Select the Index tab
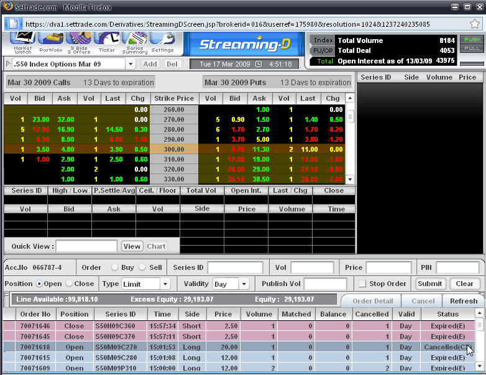This screenshot has height=375, width=486. coord(323,40)
